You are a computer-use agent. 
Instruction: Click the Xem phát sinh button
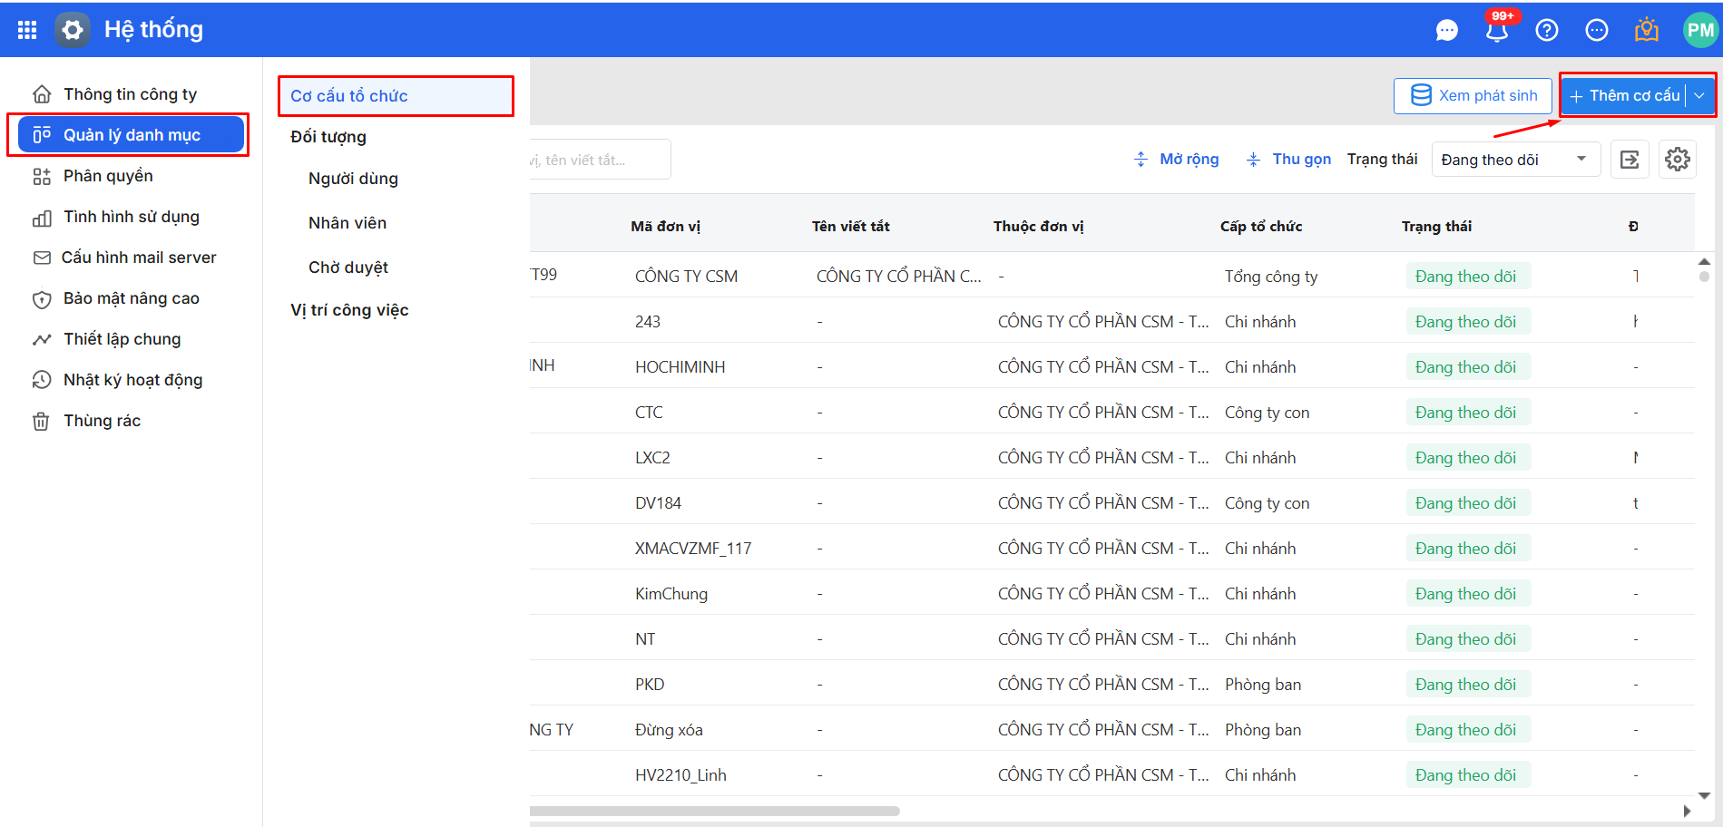pyautogui.click(x=1473, y=95)
